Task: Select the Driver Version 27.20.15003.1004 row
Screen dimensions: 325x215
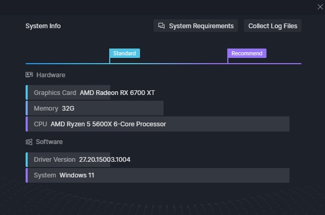Action: tap(78, 160)
